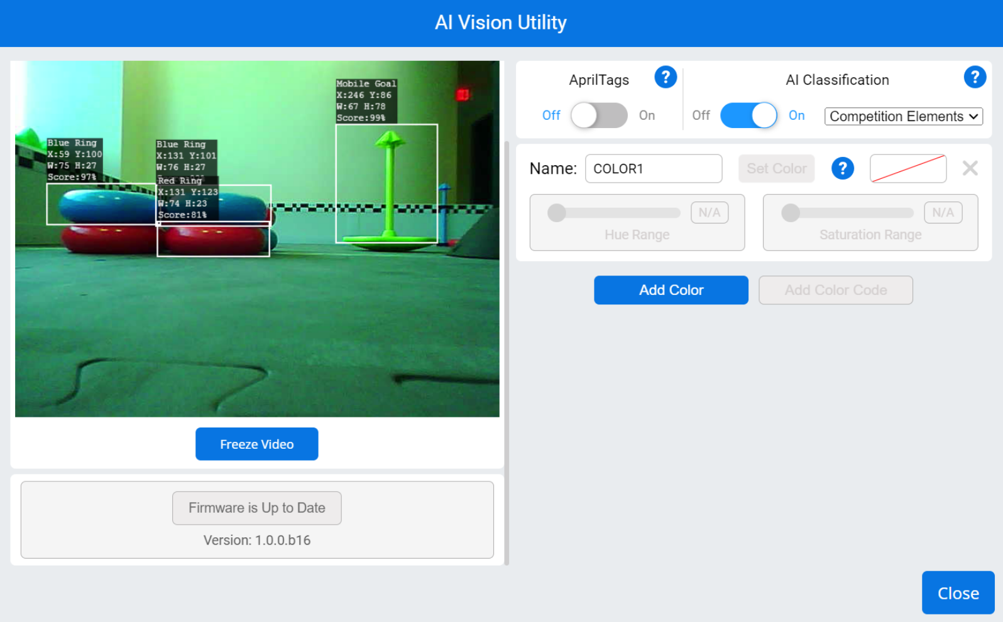Image resolution: width=1003 pixels, height=622 pixels.
Task: Freeze the live video feed
Action: coord(256,444)
